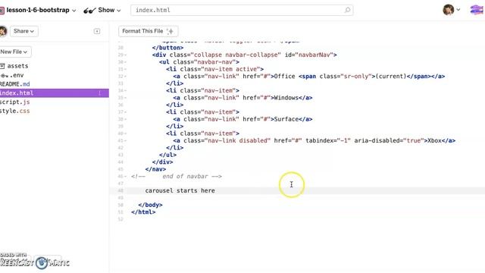Click the project logo icon at top left
This screenshot has height=273, width=485.
(x=2, y=10)
